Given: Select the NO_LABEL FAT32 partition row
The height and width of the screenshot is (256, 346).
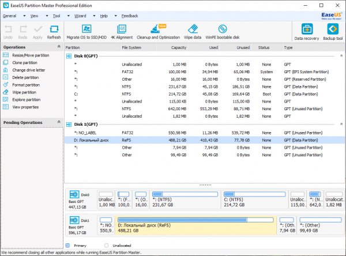Looking at the screenshot, I should pyautogui.click(x=205, y=133).
